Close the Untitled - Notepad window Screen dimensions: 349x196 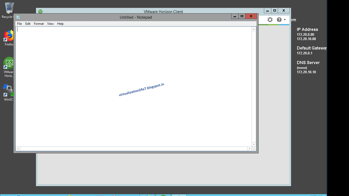(x=251, y=16)
